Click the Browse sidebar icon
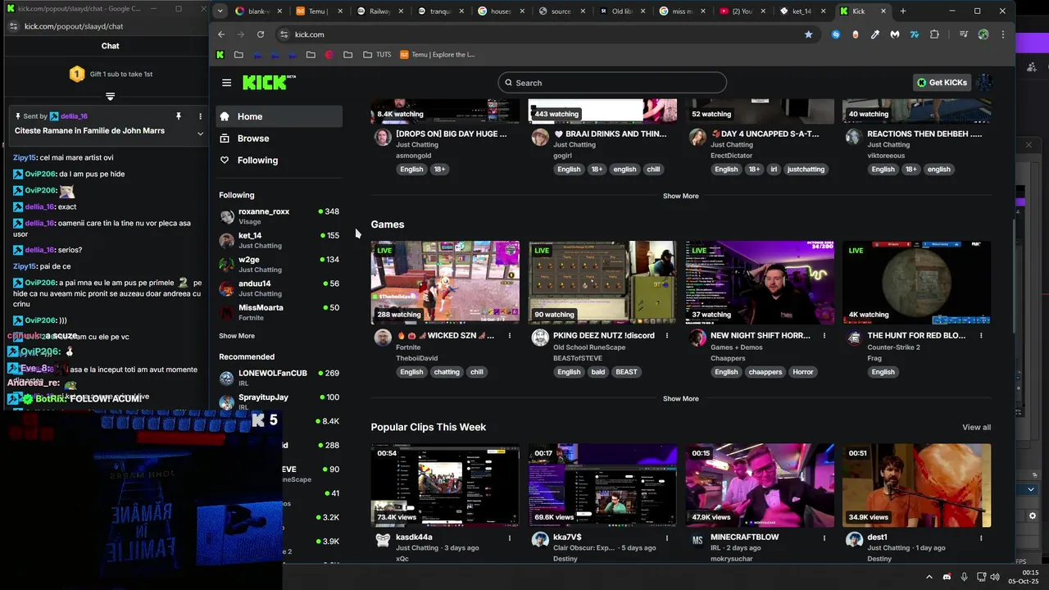This screenshot has height=590, width=1049. pyautogui.click(x=225, y=138)
